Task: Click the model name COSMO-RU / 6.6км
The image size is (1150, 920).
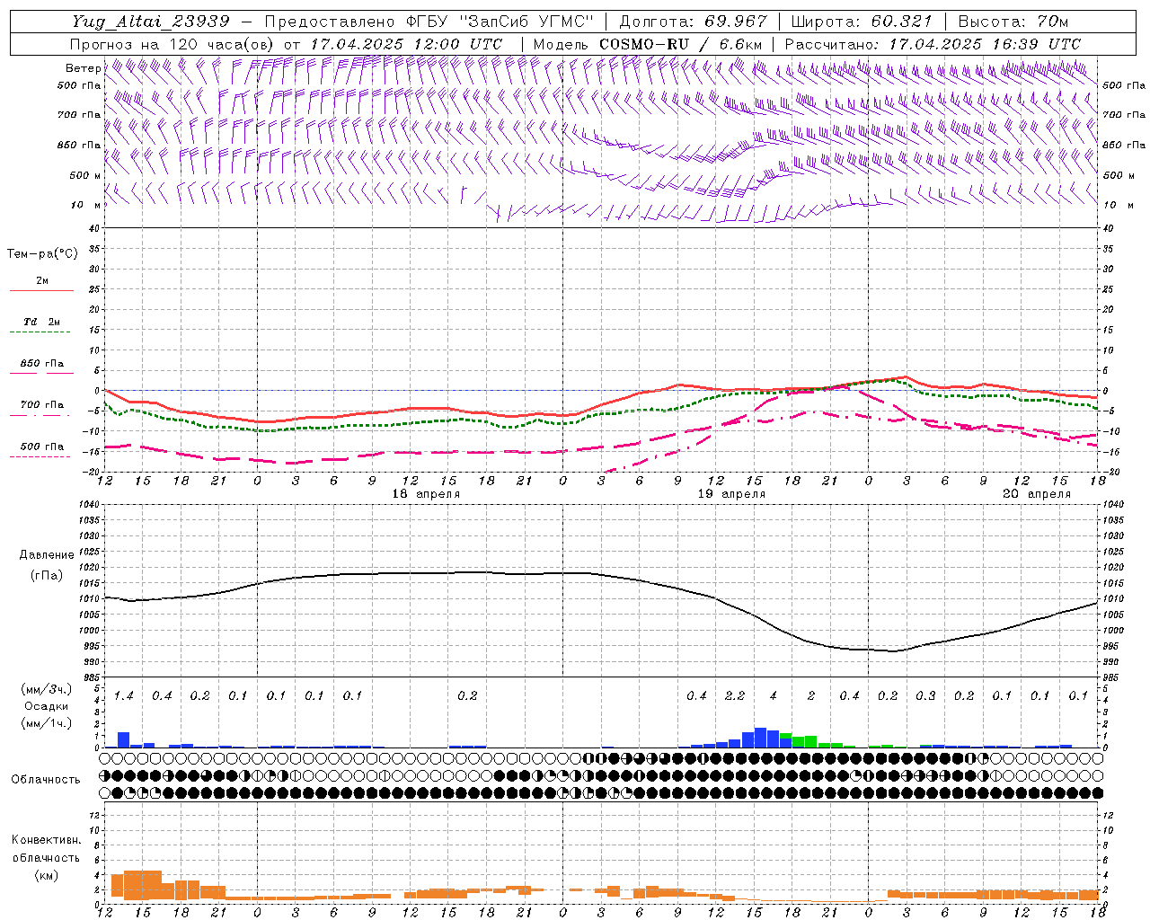Action: point(681,44)
